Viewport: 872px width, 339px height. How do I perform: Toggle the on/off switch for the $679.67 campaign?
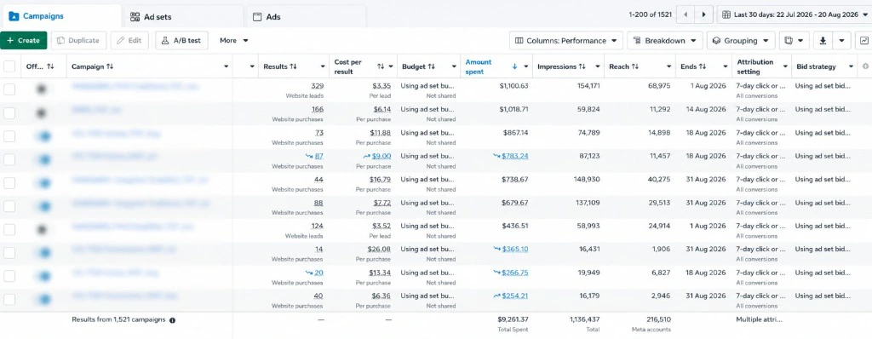point(43,206)
